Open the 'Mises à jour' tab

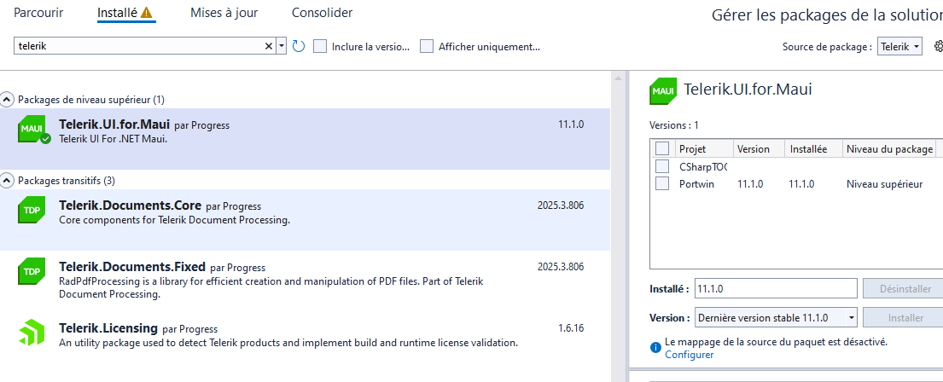click(224, 13)
